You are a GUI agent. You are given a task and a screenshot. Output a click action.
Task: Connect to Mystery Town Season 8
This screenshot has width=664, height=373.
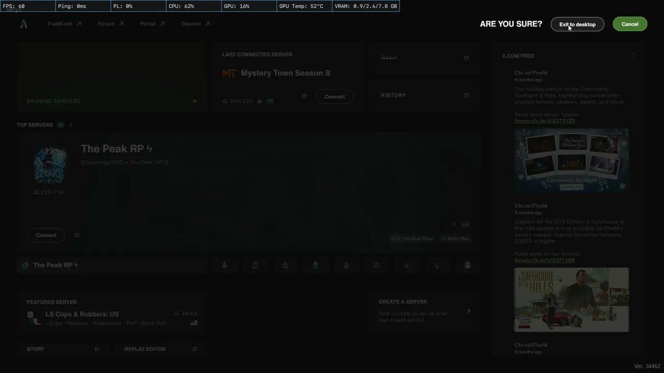[x=335, y=96]
